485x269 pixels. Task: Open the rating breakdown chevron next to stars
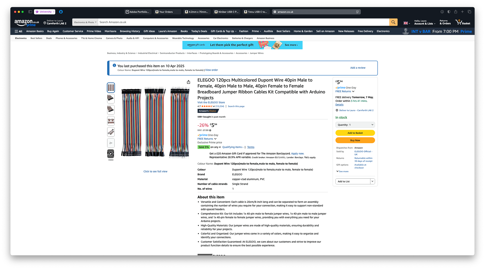pos(214,106)
